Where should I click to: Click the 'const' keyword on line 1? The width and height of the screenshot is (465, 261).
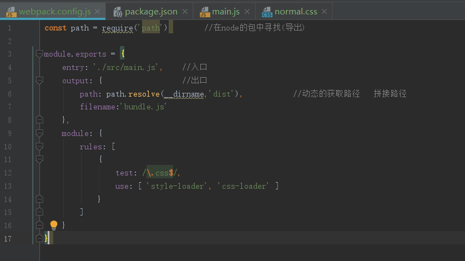(x=55, y=28)
